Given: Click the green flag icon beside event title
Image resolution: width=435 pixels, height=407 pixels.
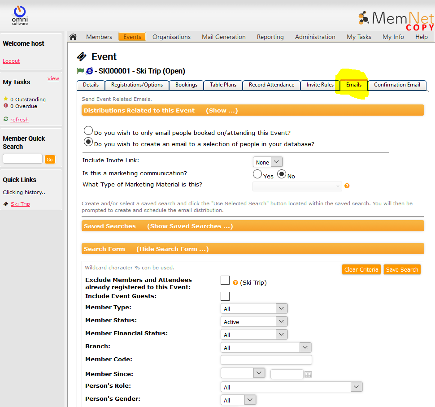Looking at the screenshot, I should pyautogui.click(x=81, y=71).
